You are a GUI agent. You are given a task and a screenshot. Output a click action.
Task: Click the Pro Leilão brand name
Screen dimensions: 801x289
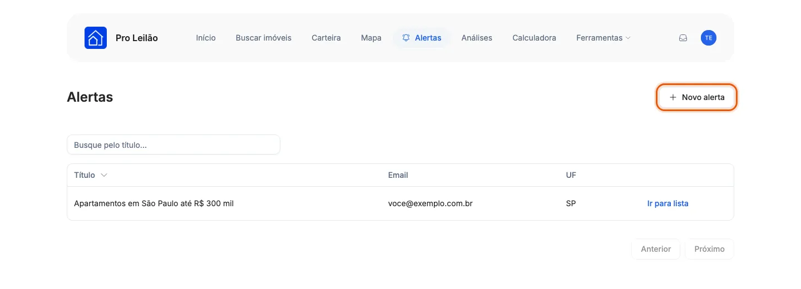tap(137, 38)
